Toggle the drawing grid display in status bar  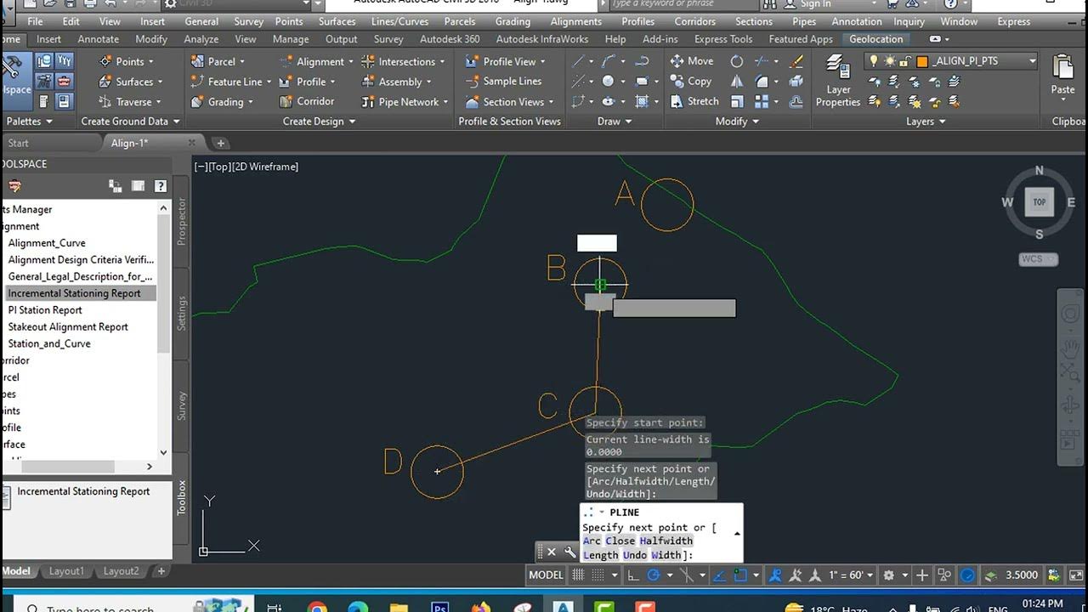click(x=579, y=575)
